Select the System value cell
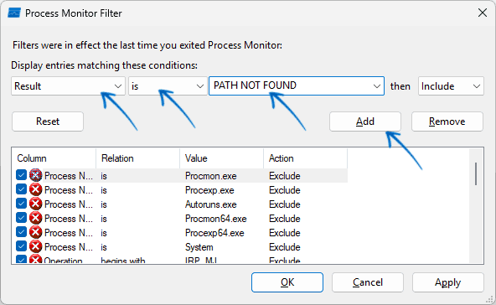 pos(199,247)
